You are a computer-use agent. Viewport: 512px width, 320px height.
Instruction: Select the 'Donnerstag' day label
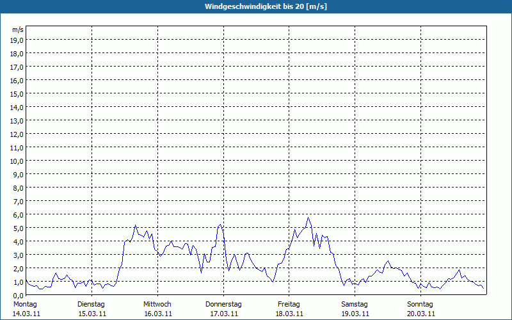tap(223, 305)
